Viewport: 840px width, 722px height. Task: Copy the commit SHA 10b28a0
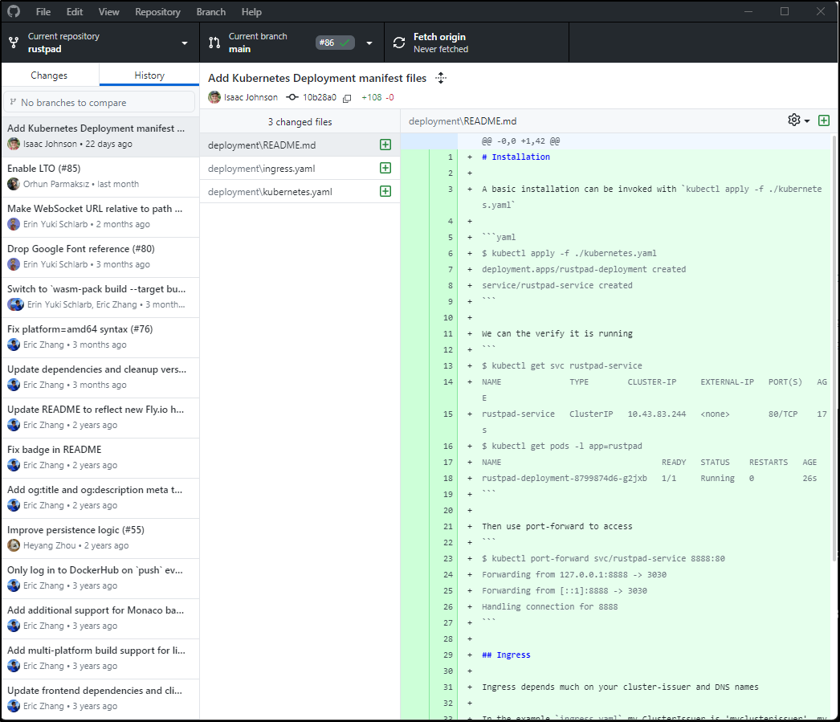point(347,98)
